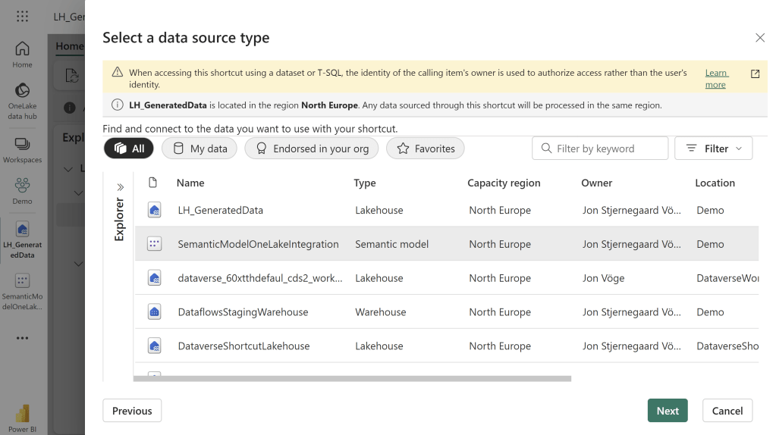Open the external link icon beside Learn more
776x435 pixels.
755,74
